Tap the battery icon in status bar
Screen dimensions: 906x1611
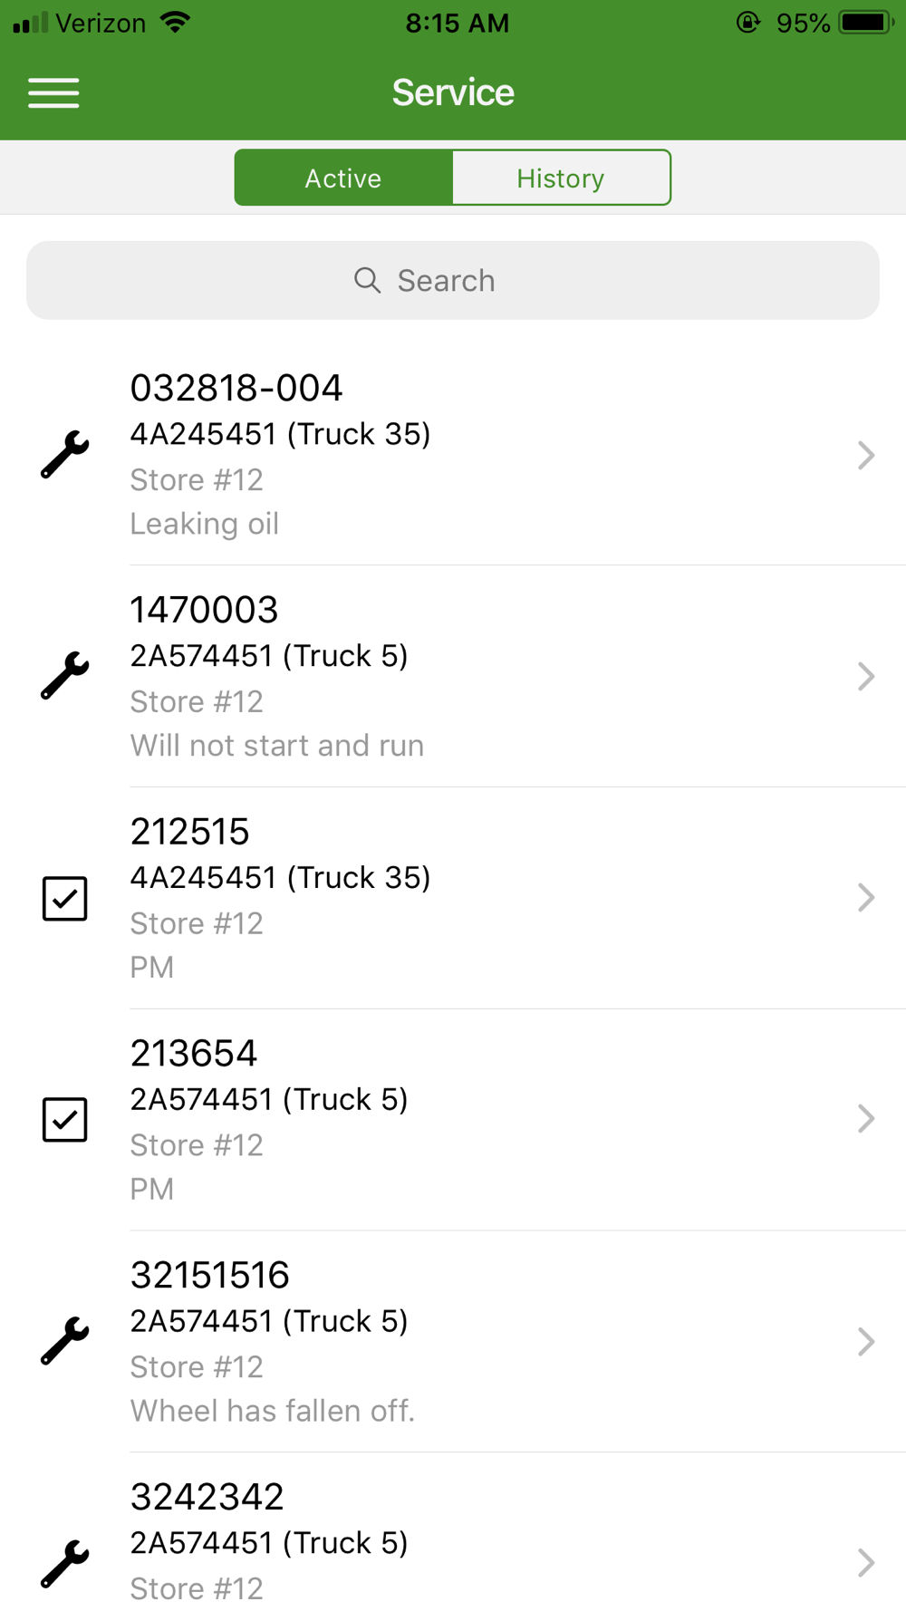pyautogui.click(x=866, y=23)
